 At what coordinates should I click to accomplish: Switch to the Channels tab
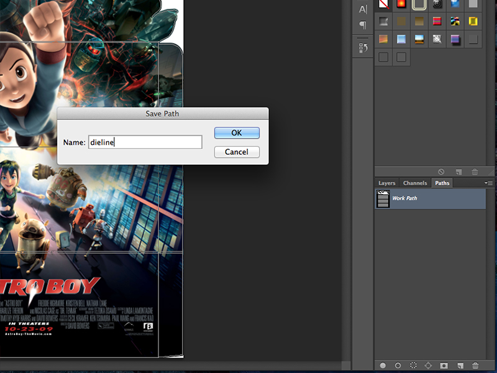415,183
